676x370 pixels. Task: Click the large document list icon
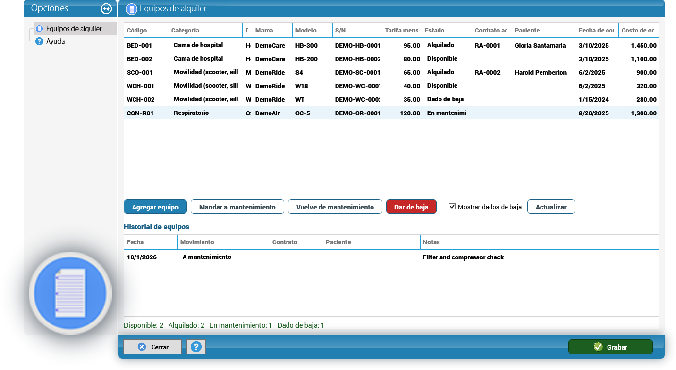70,293
